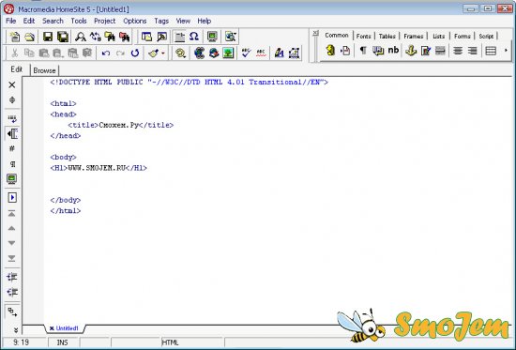Click the New document icon
This screenshot has width=516, height=350.
[x=14, y=37]
